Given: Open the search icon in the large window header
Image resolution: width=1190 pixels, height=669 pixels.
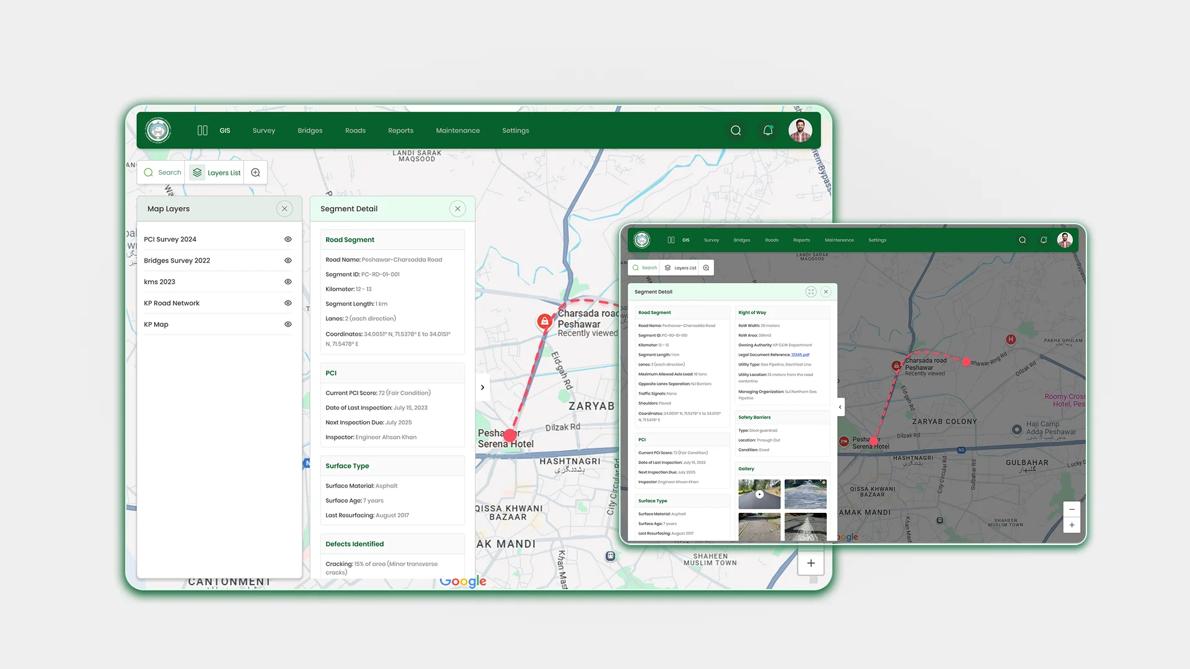Looking at the screenshot, I should point(736,130).
